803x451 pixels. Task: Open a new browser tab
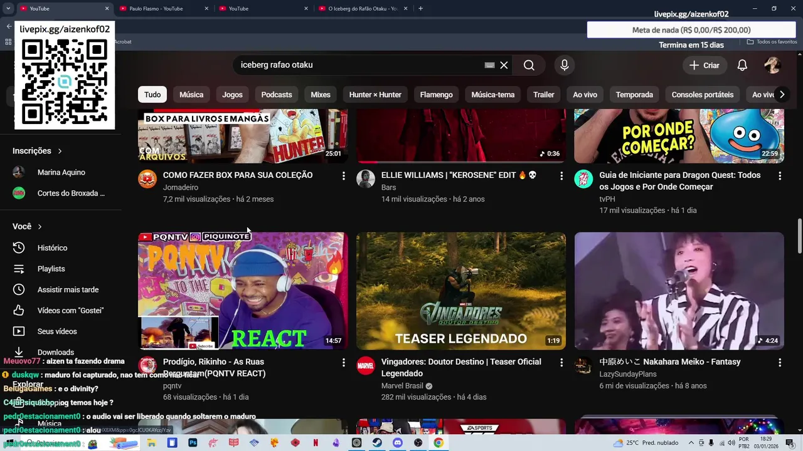coord(420,8)
